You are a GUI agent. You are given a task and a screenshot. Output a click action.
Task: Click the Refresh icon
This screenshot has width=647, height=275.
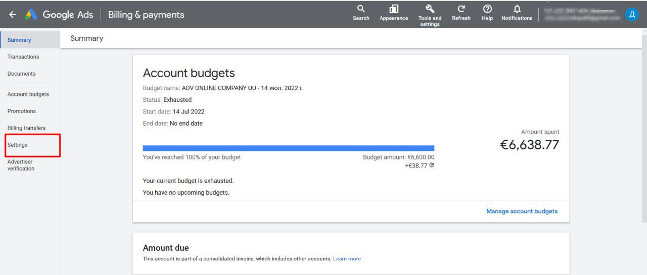click(461, 9)
